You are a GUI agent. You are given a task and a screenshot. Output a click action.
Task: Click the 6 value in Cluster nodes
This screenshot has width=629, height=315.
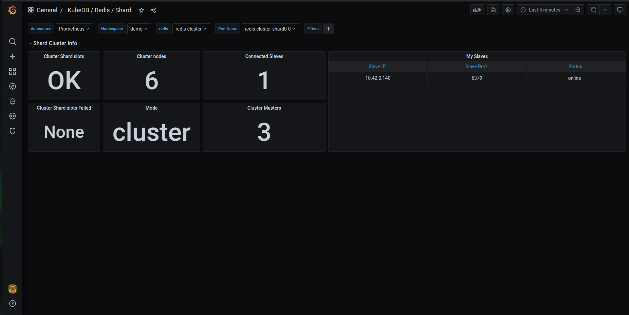tap(151, 81)
